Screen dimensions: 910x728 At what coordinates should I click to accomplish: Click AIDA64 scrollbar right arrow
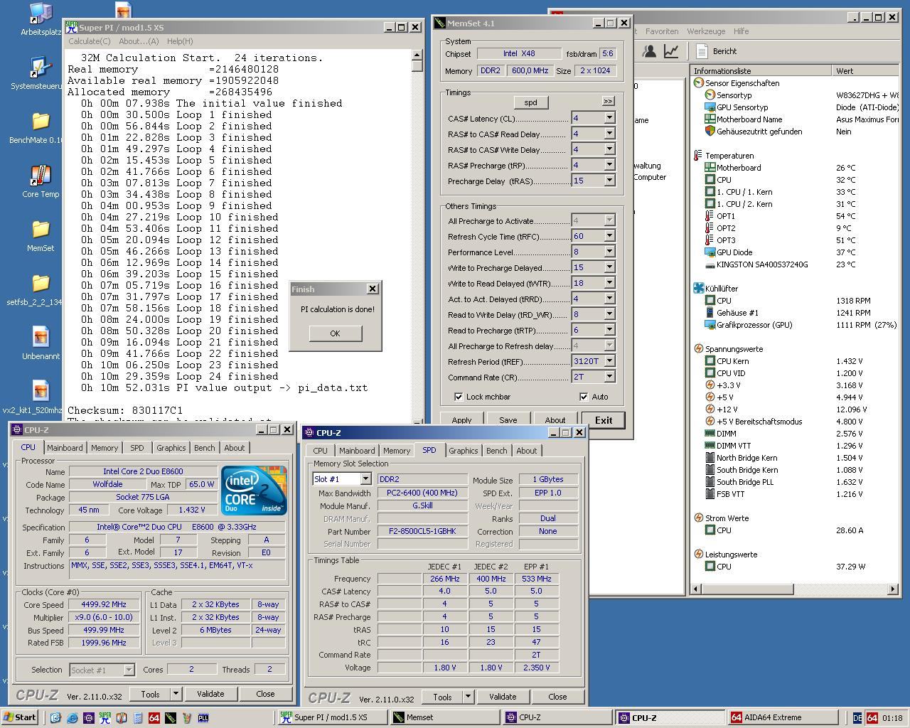point(893,589)
